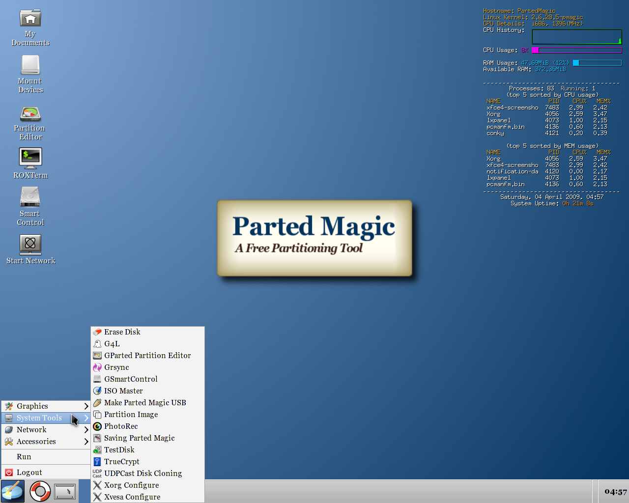Click the Parted Magic start menu button
The width and height of the screenshot is (629, 503).
pos(13,491)
